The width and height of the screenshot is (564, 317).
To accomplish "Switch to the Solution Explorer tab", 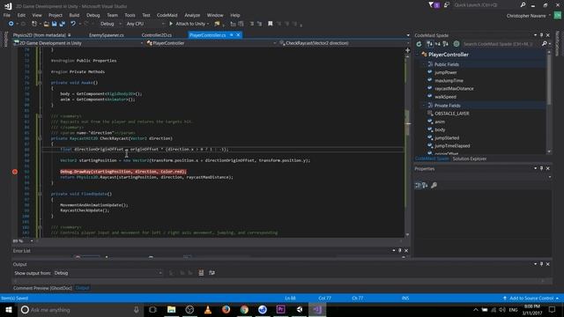I will point(470,158).
